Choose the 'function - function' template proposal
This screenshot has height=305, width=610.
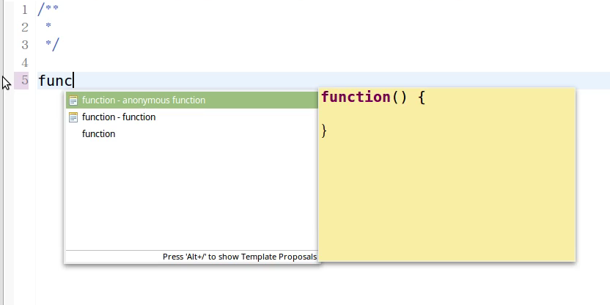tap(119, 117)
